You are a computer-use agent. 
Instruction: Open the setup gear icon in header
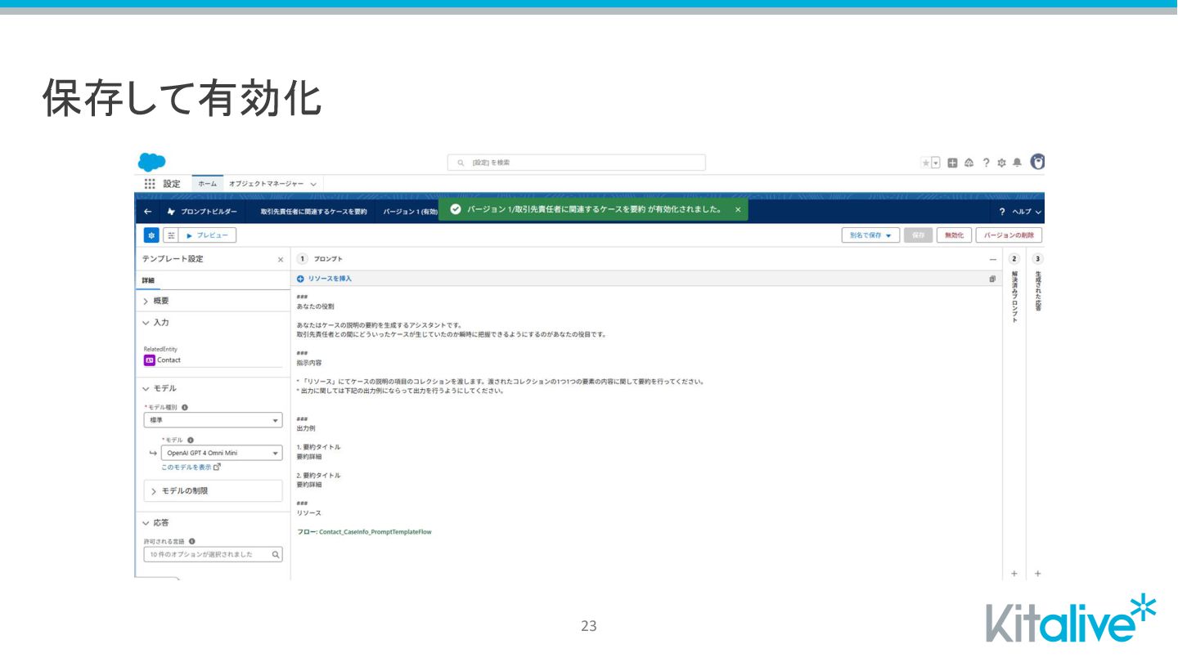click(1001, 163)
